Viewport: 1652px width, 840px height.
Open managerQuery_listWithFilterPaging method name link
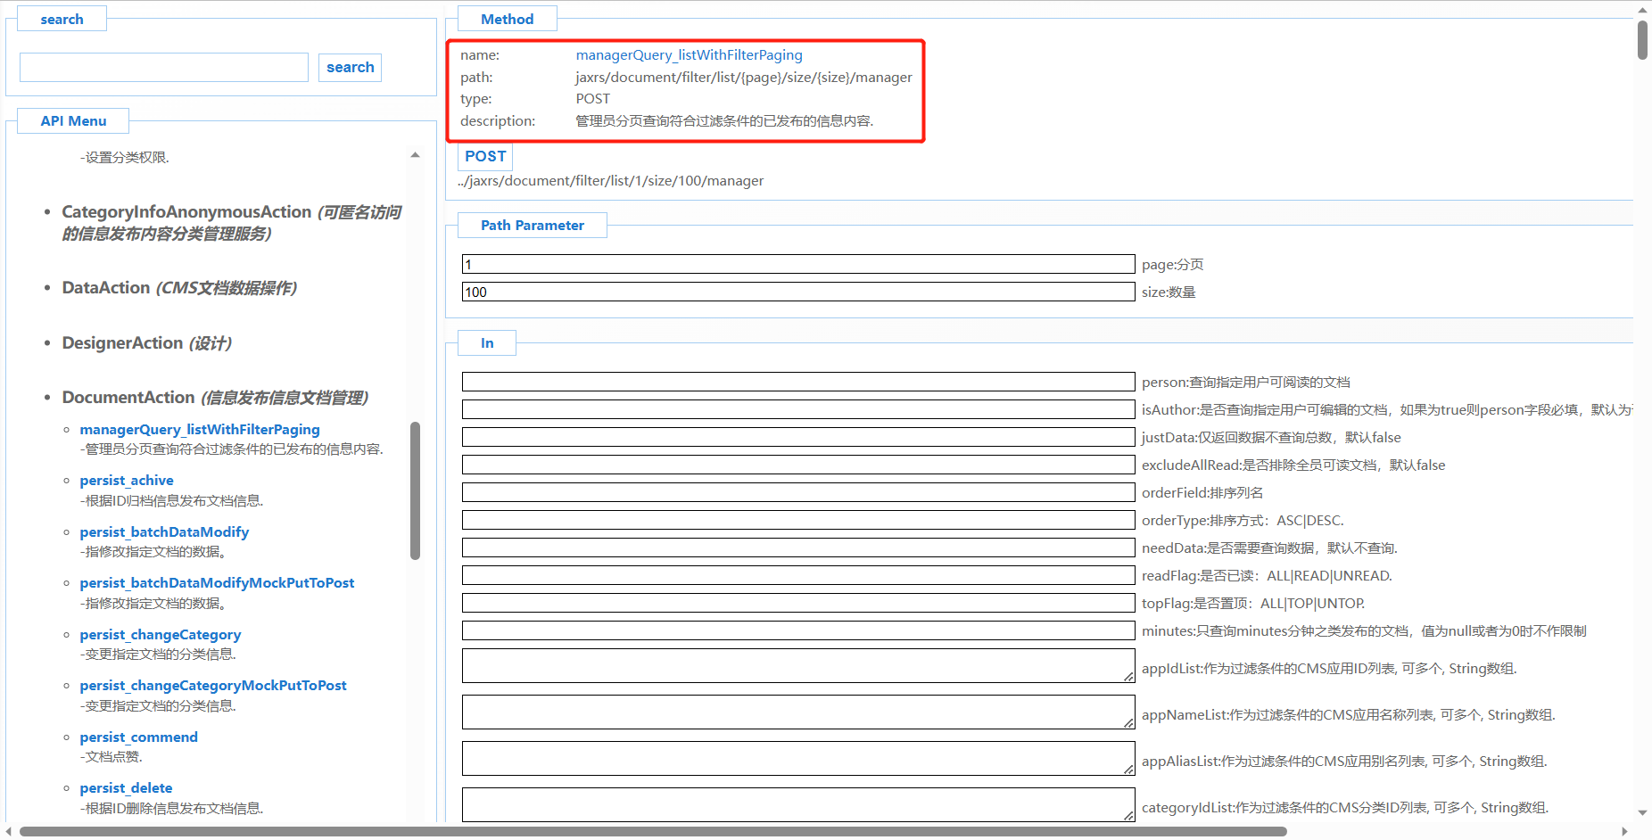[x=689, y=55]
